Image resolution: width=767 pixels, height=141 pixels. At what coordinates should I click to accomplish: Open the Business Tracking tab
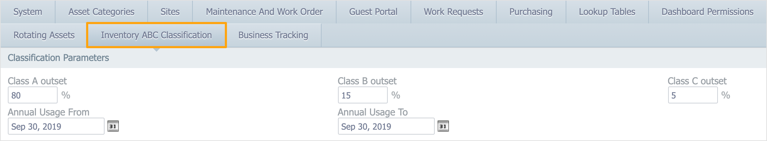(x=273, y=35)
